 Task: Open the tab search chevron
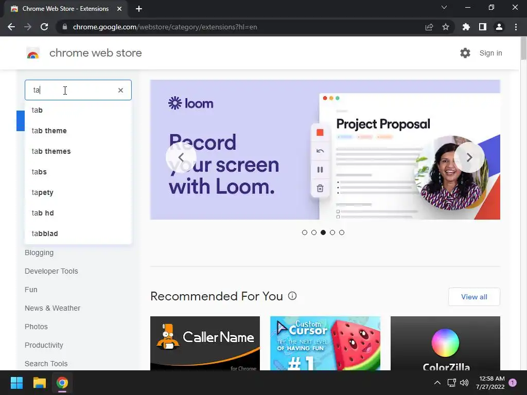point(444,7)
